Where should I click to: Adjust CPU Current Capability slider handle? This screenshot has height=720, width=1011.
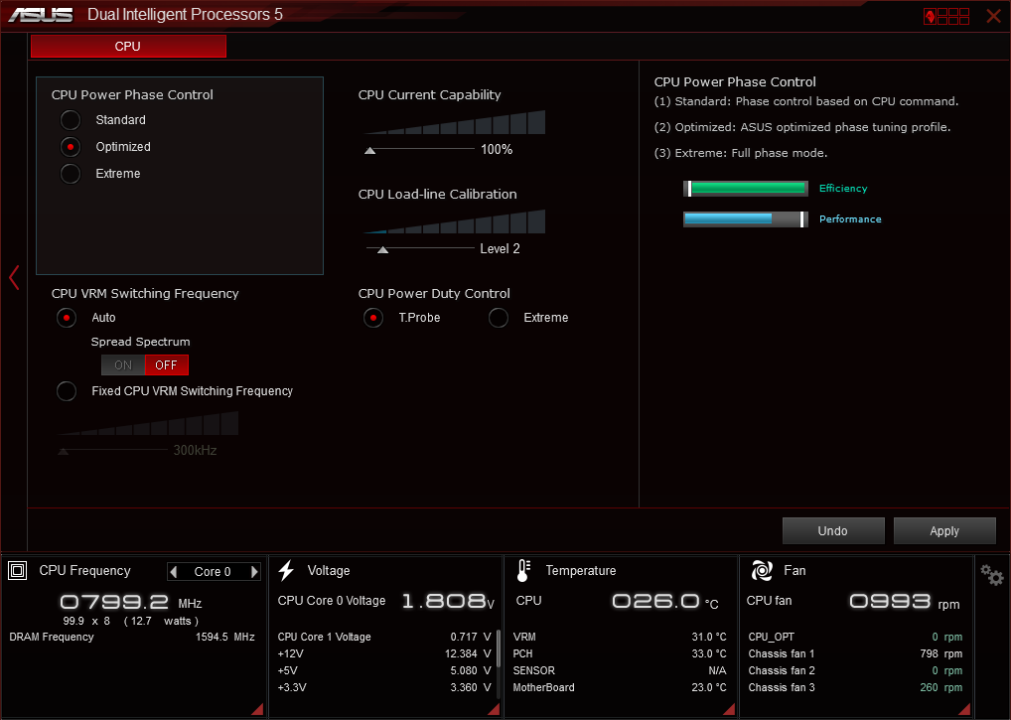pyautogui.click(x=370, y=150)
